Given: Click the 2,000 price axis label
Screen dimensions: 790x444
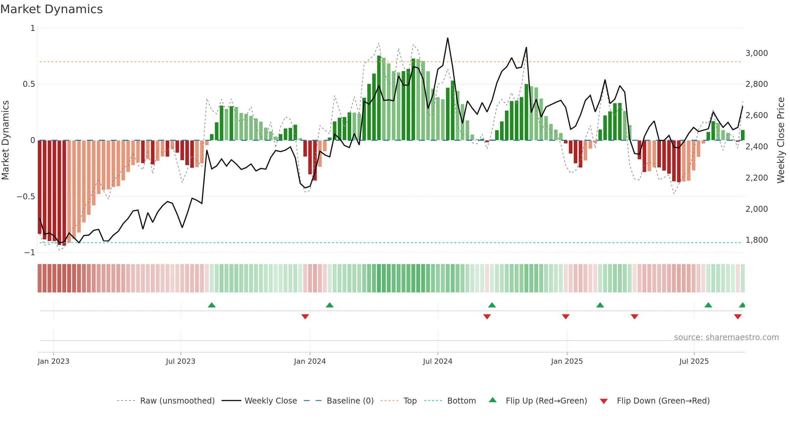Looking at the screenshot, I should (x=756, y=209).
